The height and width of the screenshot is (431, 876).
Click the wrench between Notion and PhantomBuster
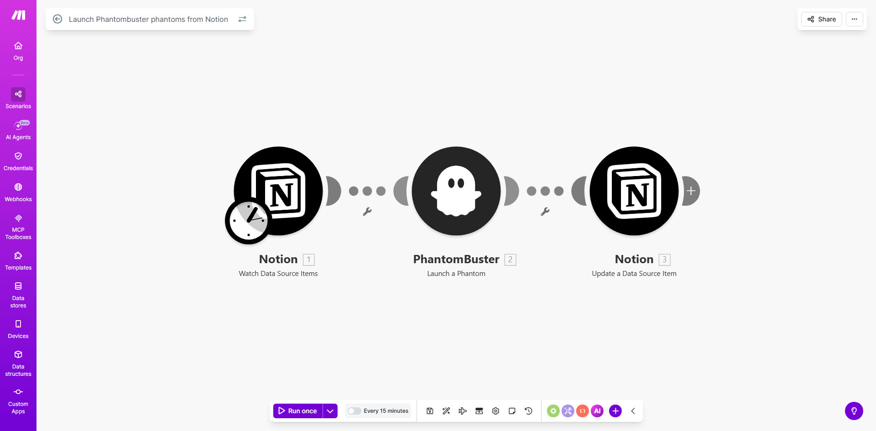(x=367, y=211)
